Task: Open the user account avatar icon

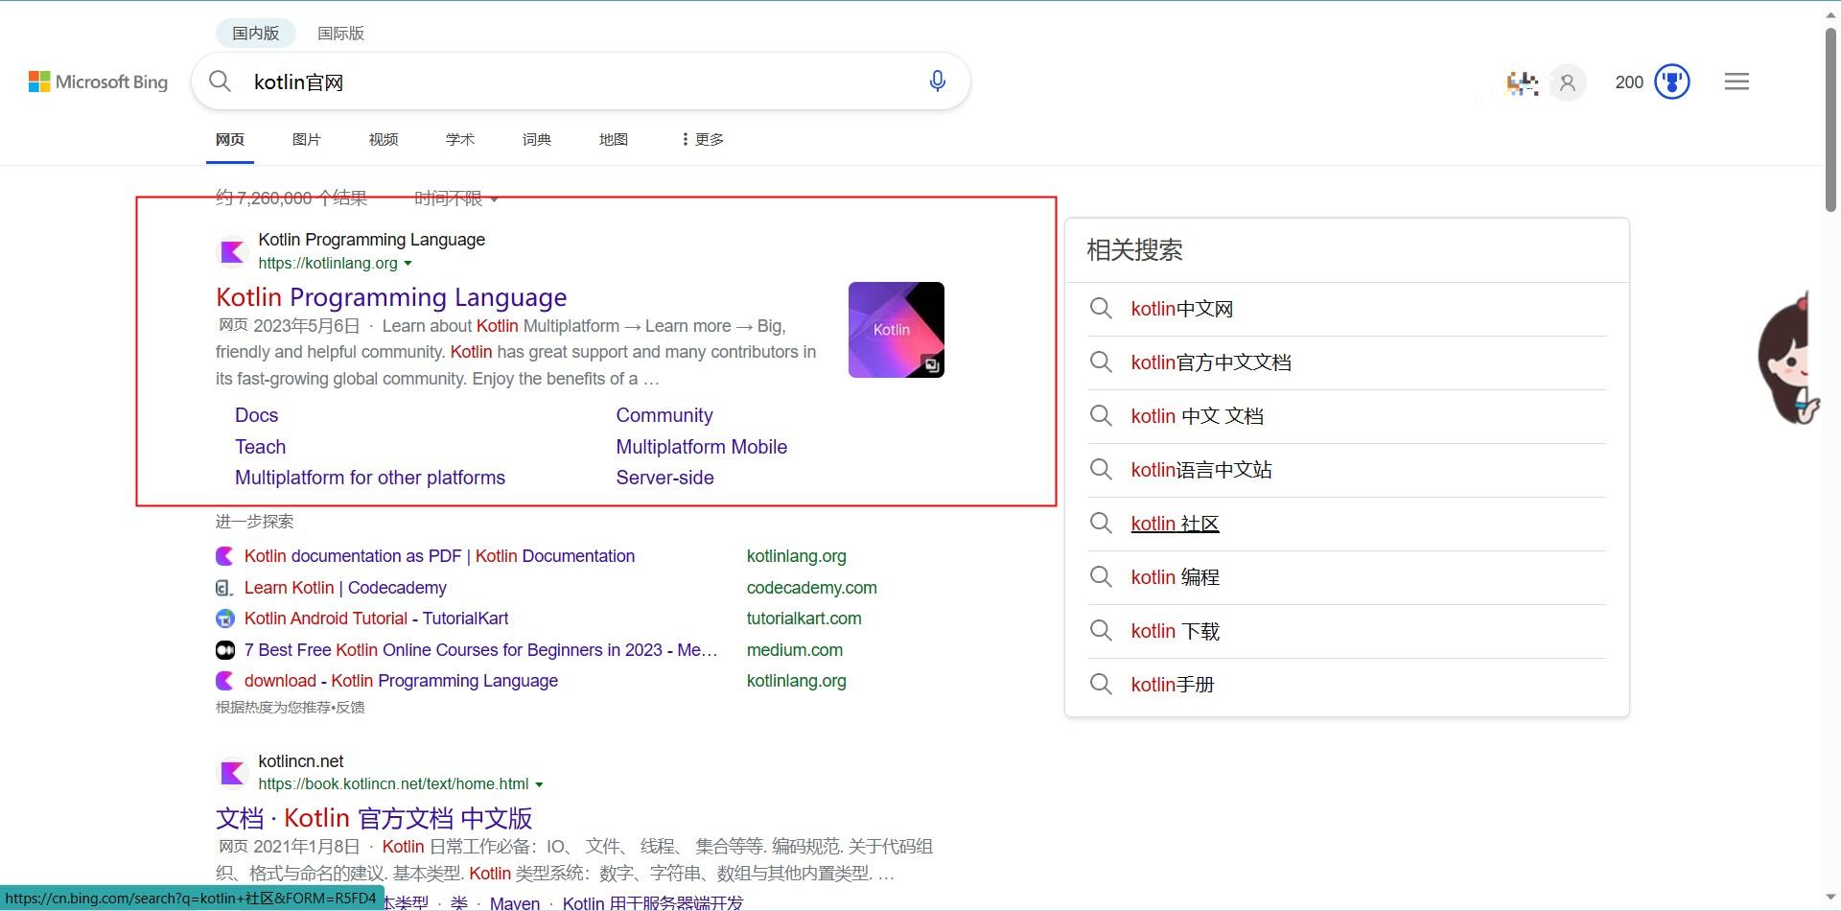Action: 1568,82
